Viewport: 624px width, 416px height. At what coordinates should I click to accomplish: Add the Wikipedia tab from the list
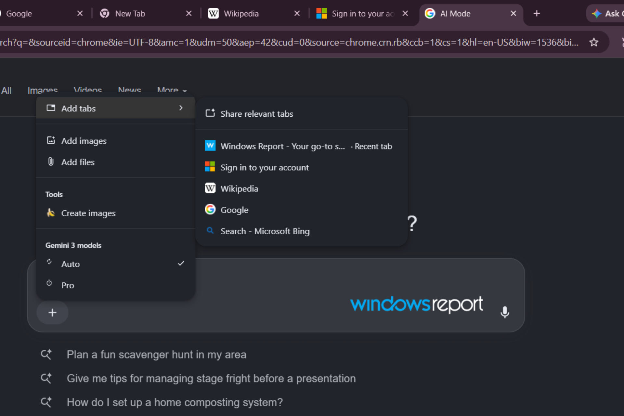[x=302, y=188]
